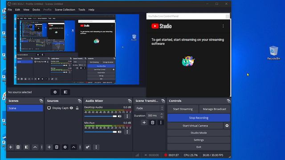The image size is (285, 160).
Task: Remove the transition with trash icon
Action: pos(152,123)
